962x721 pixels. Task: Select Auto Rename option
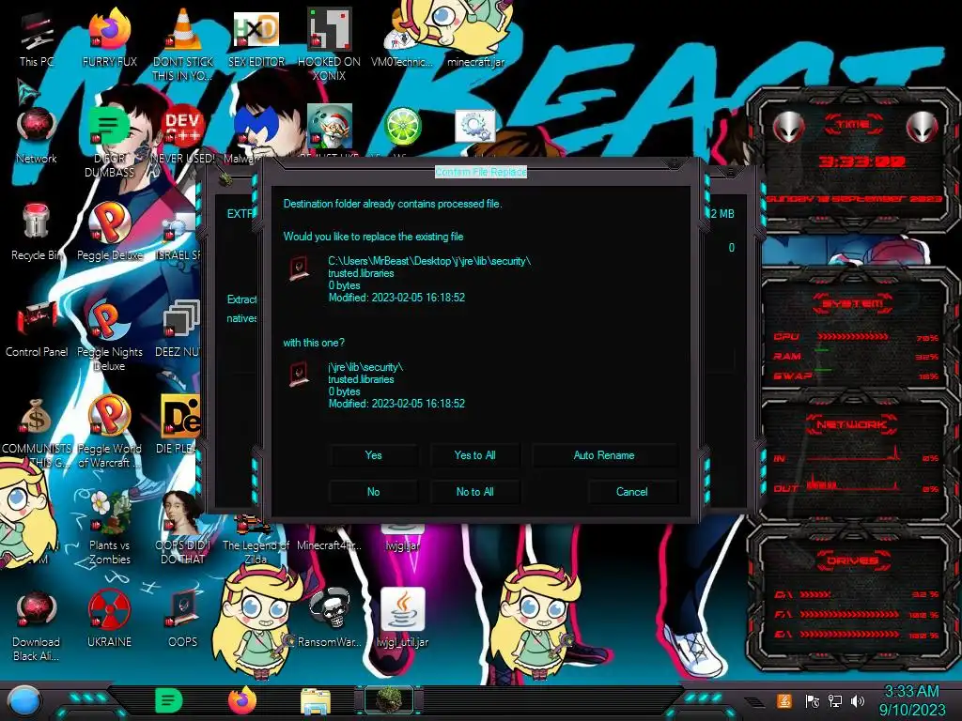pyautogui.click(x=604, y=455)
